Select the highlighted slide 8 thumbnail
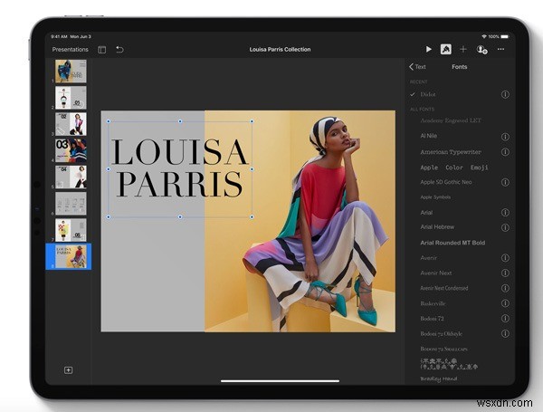 pyautogui.click(x=71, y=256)
